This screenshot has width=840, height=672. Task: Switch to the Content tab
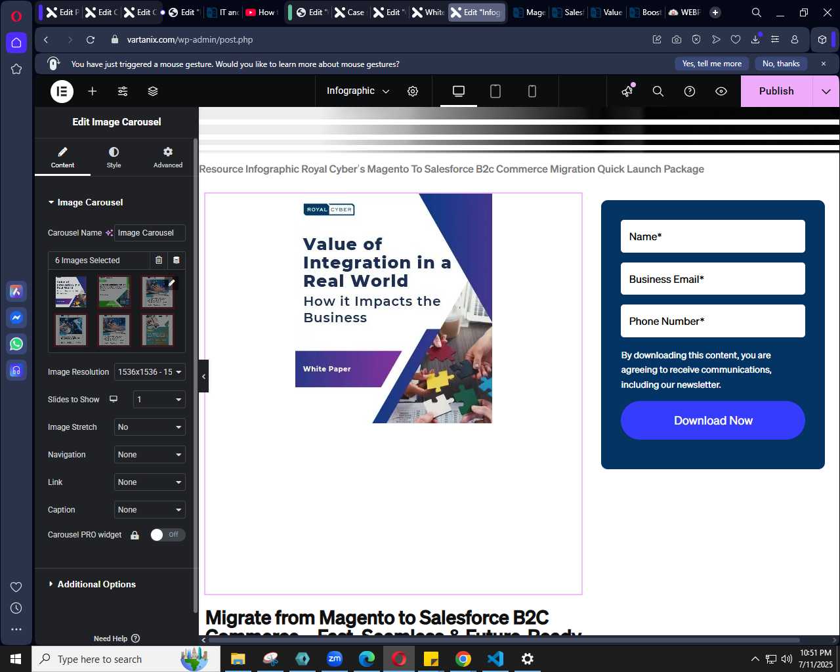(x=62, y=157)
